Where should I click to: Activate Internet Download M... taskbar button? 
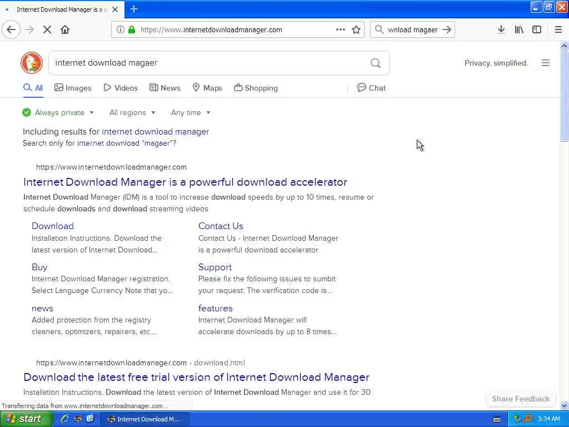click(144, 419)
